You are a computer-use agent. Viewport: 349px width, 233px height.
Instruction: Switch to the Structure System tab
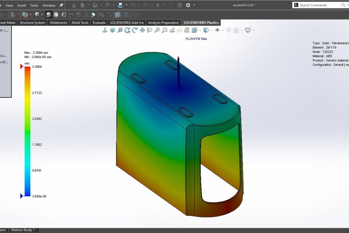click(x=32, y=23)
